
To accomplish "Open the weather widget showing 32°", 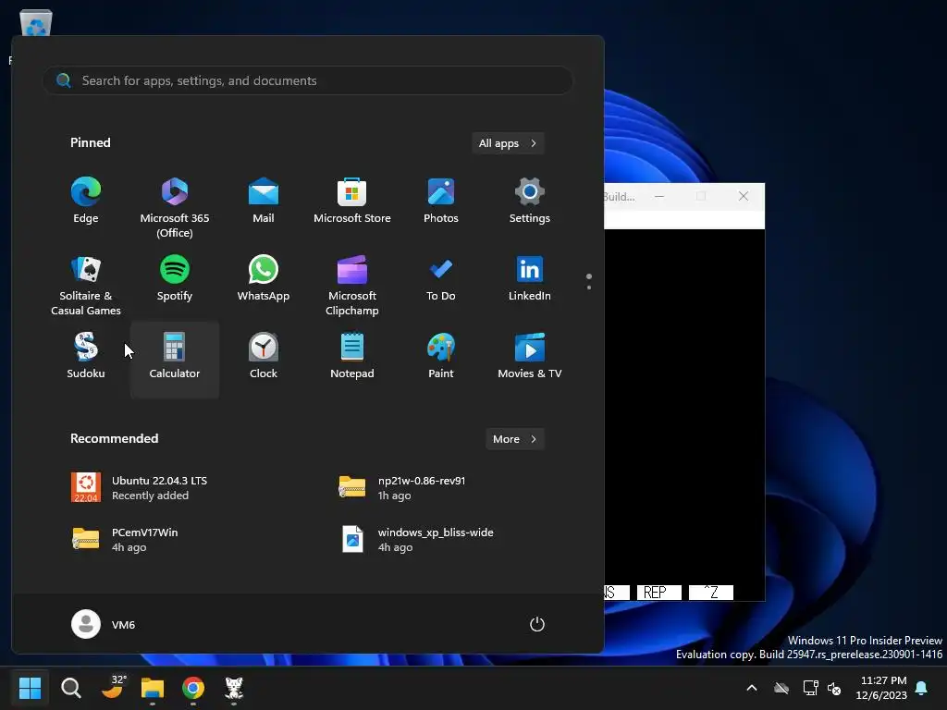I will (x=112, y=688).
